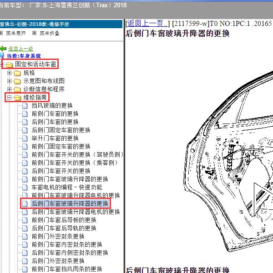Open 前侧门车窗挡风雨条的更换 page
The width and height of the screenshot is (273, 273).
[x=67, y=269]
